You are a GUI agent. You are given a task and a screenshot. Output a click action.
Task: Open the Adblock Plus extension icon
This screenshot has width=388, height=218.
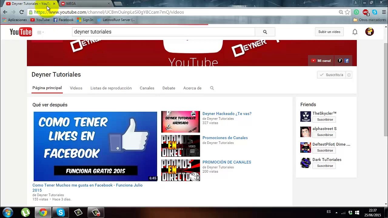pos(366,12)
